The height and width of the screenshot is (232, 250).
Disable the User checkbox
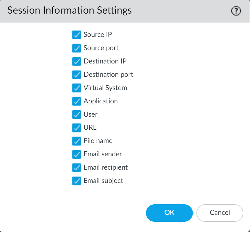(77, 114)
